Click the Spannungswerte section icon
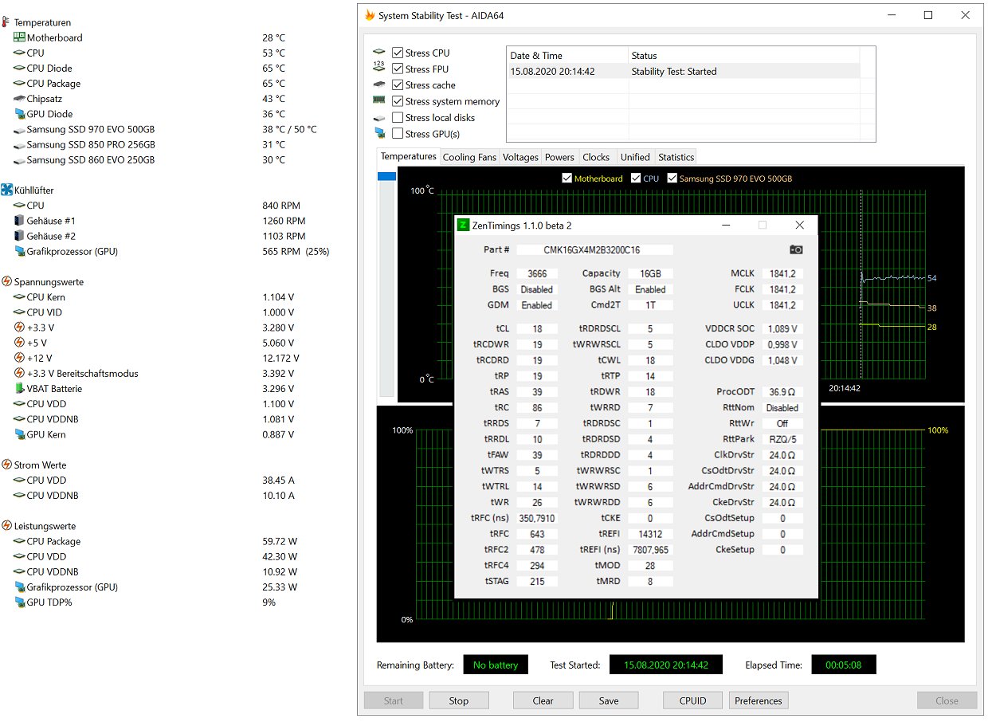Viewport: 992px width, 722px height. point(6,282)
